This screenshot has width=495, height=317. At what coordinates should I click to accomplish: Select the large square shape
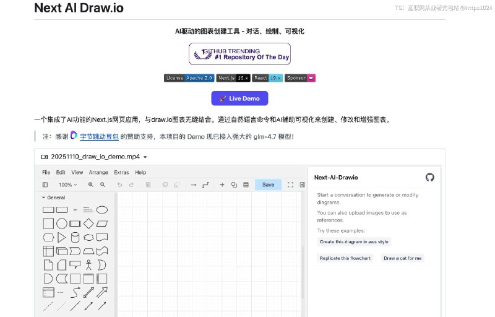click(48, 224)
